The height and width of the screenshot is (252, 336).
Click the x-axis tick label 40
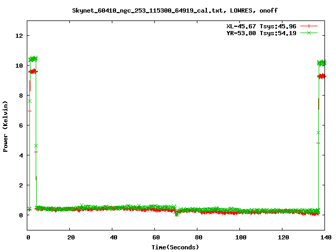pyautogui.click(x=113, y=237)
